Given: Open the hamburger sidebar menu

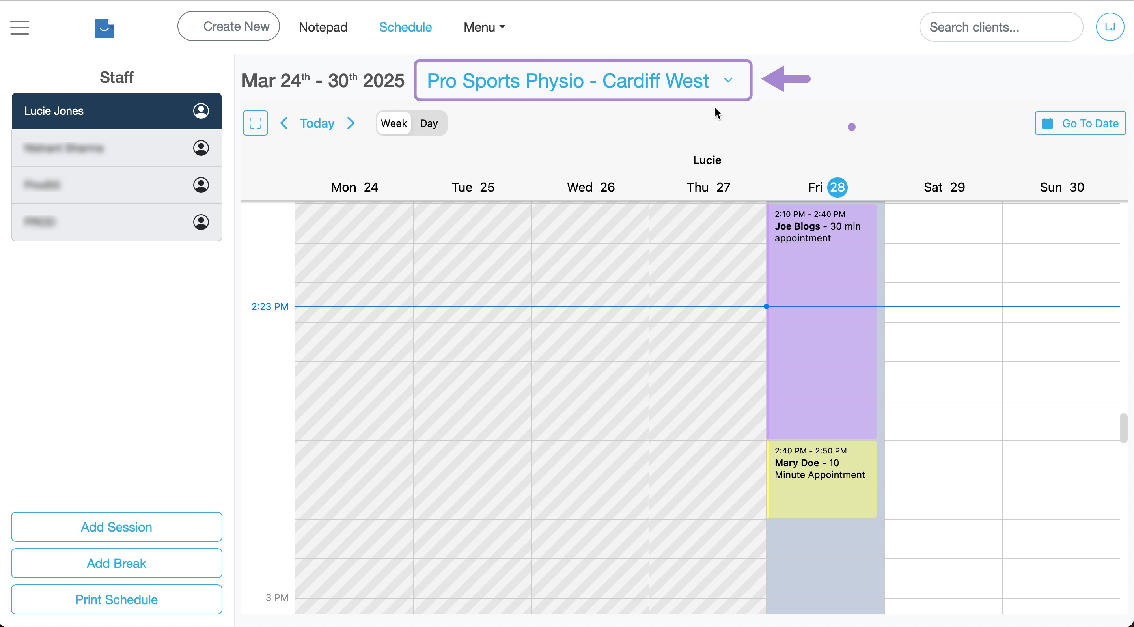Looking at the screenshot, I should (20, 27).
